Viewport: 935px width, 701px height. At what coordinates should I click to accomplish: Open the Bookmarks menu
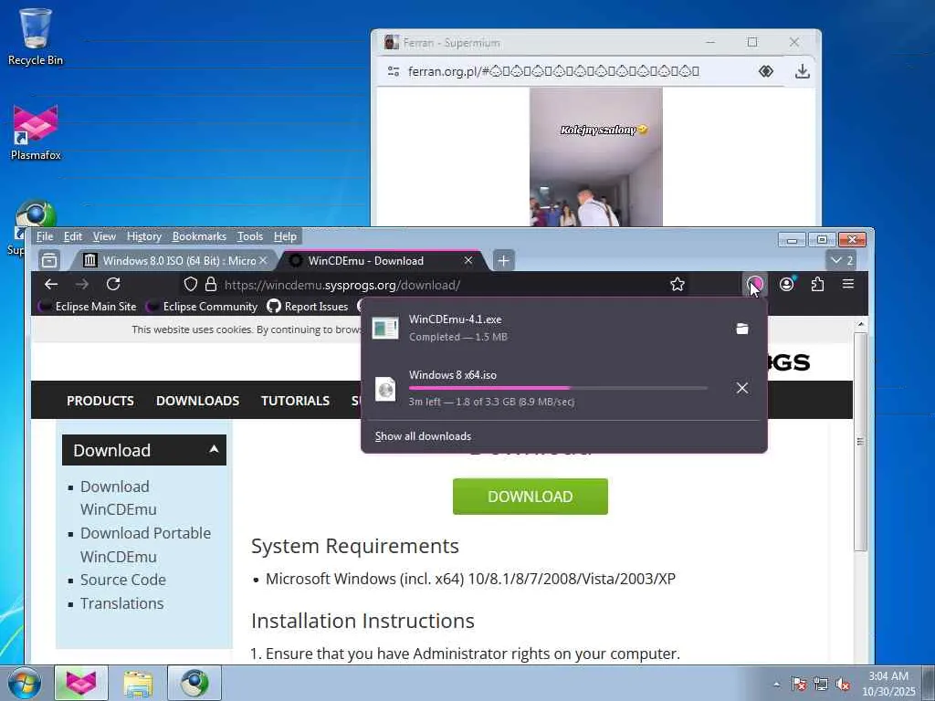point(199,236)
